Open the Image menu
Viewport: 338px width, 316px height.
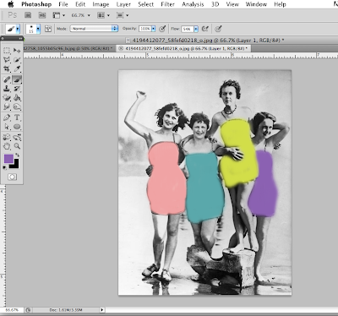[x=101, y=4]
